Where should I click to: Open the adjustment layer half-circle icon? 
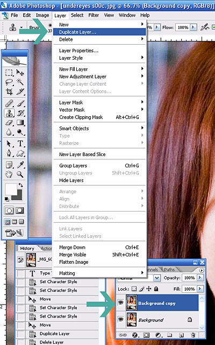coord(158,335)
